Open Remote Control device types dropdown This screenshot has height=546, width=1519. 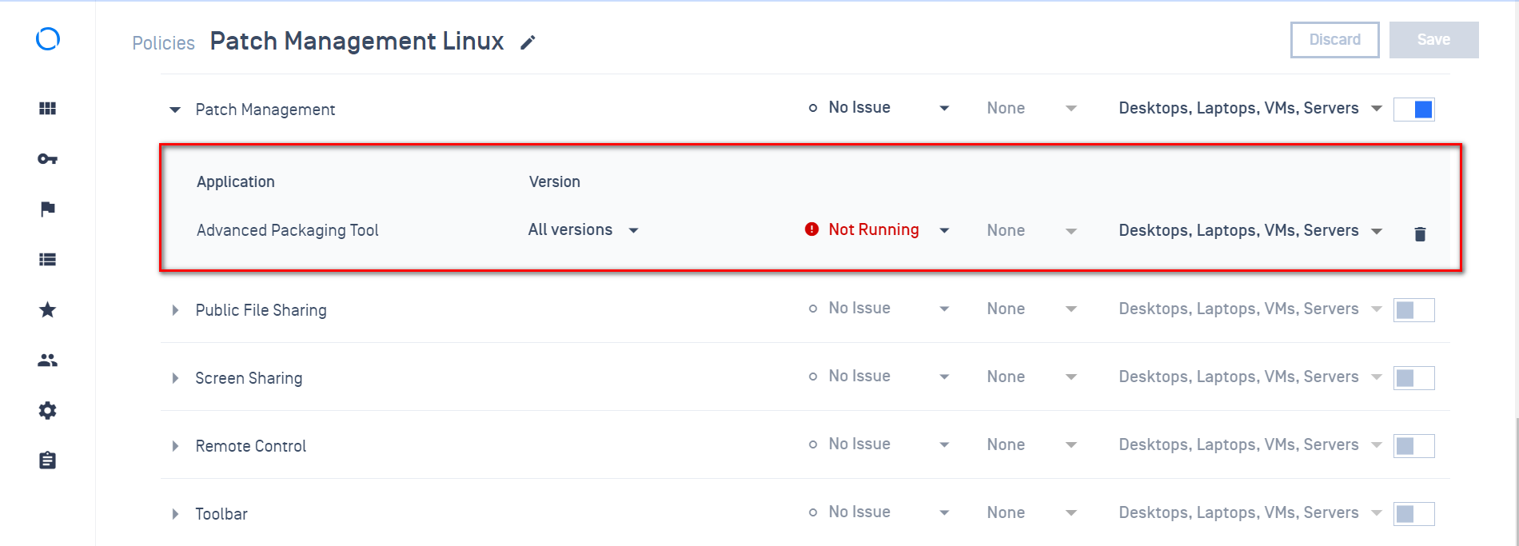tap(1250, 445)
